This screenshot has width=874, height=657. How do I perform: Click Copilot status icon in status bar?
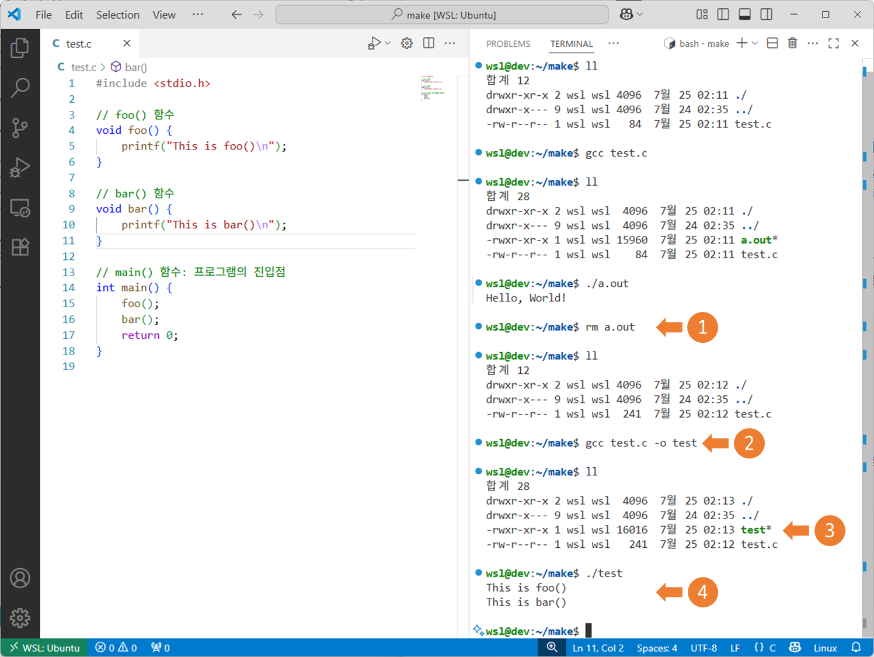[795, 647]
